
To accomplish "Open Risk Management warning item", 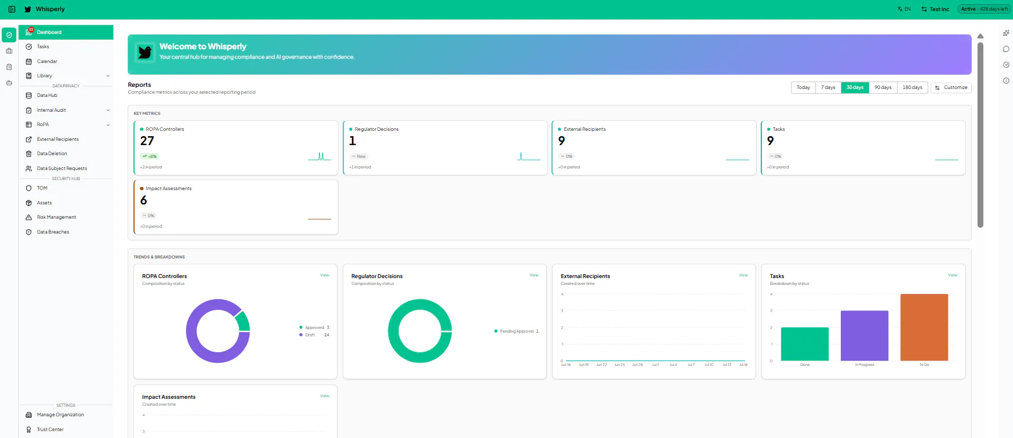I will 66,217.
